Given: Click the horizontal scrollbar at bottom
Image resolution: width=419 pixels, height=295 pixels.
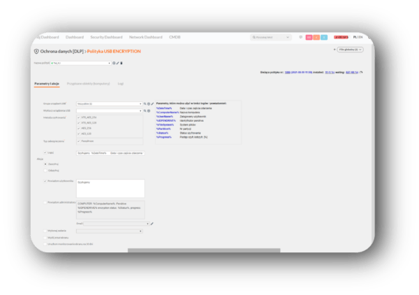Looking at the screenshot, I should click(204, 250).
